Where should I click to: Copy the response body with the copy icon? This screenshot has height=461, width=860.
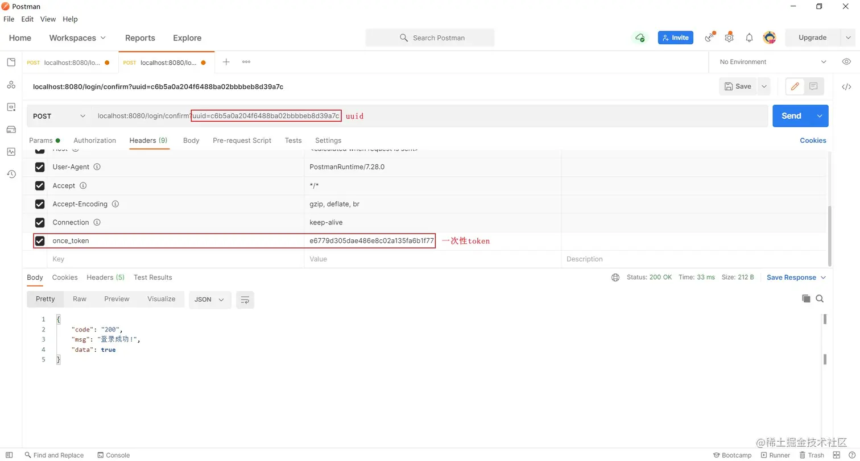tap(806, 298)
